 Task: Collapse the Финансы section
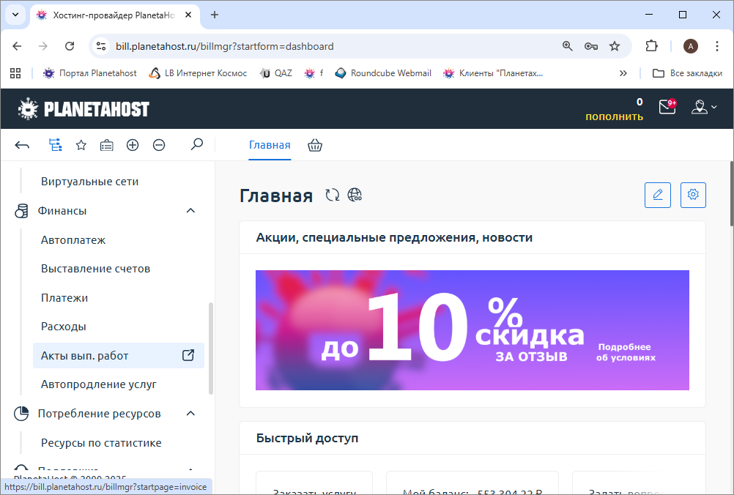click(190, 211)
